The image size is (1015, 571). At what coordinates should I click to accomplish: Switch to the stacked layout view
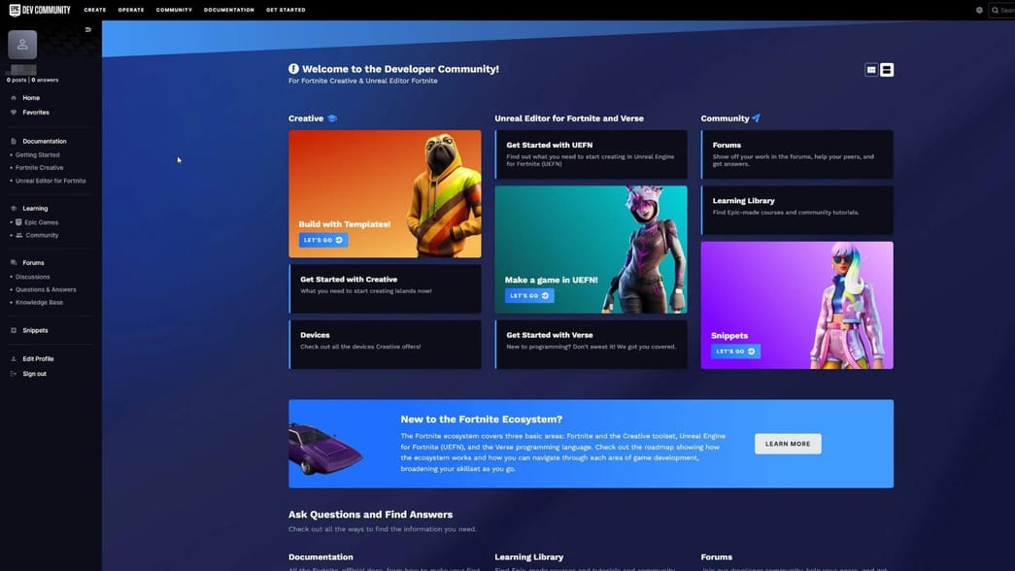(887, 70)
